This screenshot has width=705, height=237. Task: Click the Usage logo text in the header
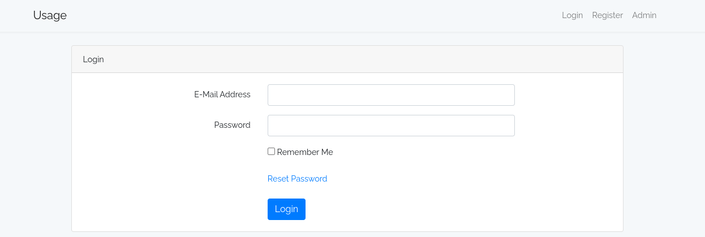pos(50,15)
